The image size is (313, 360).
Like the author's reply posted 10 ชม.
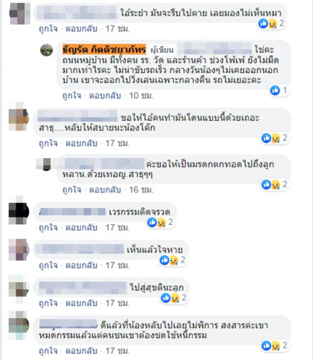pos(72,96)
